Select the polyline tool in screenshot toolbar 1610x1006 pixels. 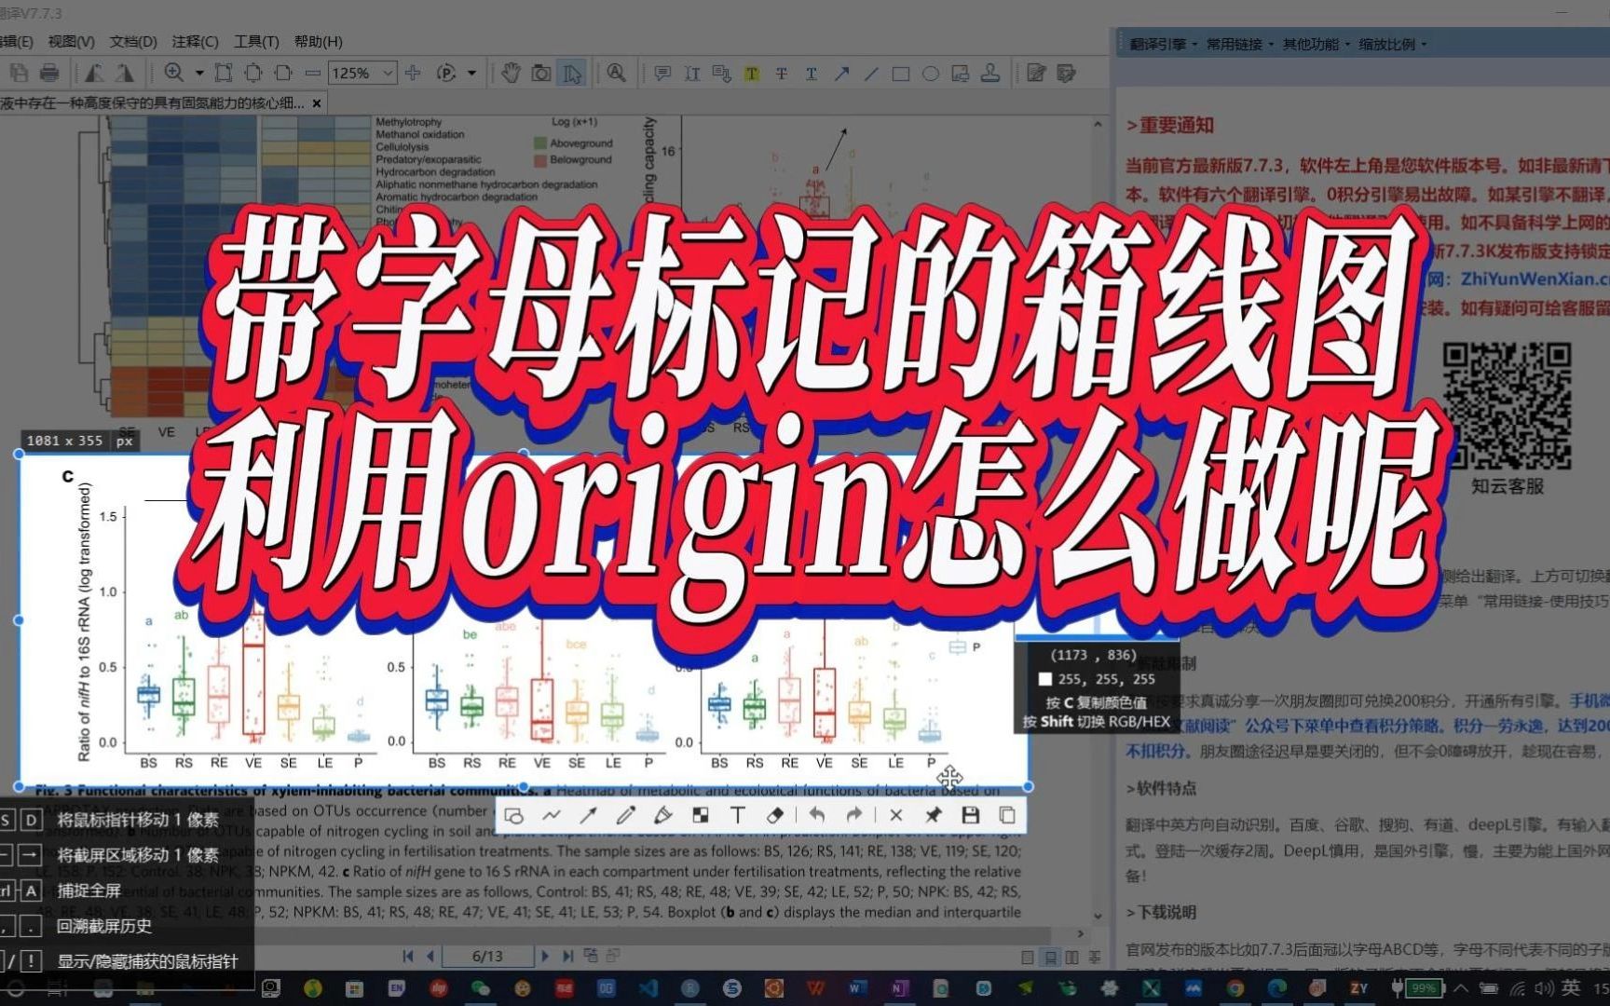click(x=552, y=816)
